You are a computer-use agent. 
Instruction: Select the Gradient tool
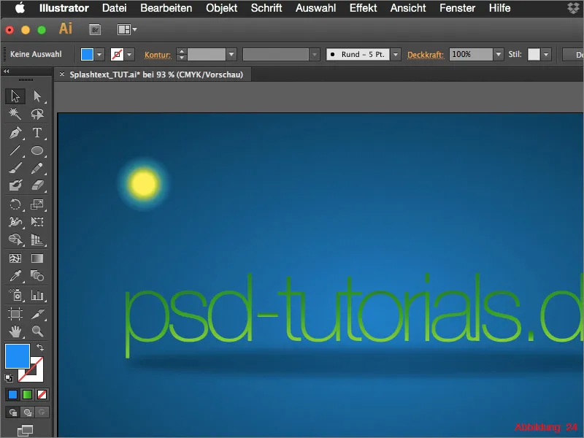[x=37, y=258]
